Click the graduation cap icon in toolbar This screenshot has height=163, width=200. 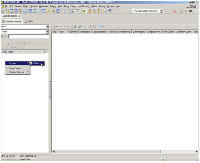coord(190,11)
